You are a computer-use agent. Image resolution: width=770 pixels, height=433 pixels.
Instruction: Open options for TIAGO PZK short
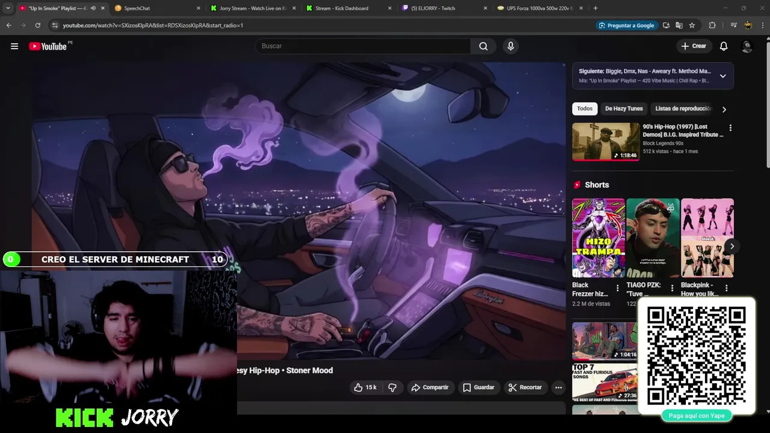click(672, 289)
